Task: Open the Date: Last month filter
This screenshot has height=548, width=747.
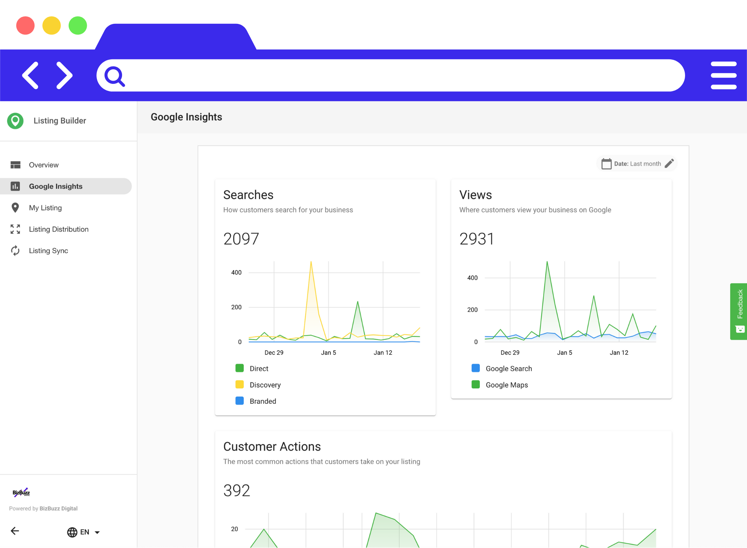Action: (637, 164)
